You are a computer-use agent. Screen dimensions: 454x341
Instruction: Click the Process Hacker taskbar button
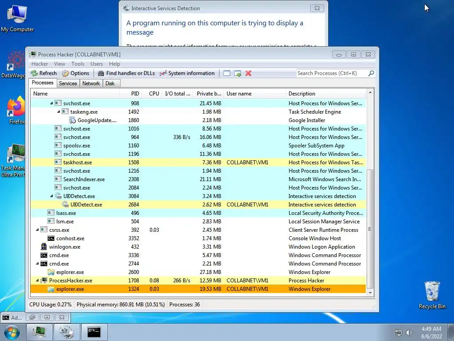(39, 332)
